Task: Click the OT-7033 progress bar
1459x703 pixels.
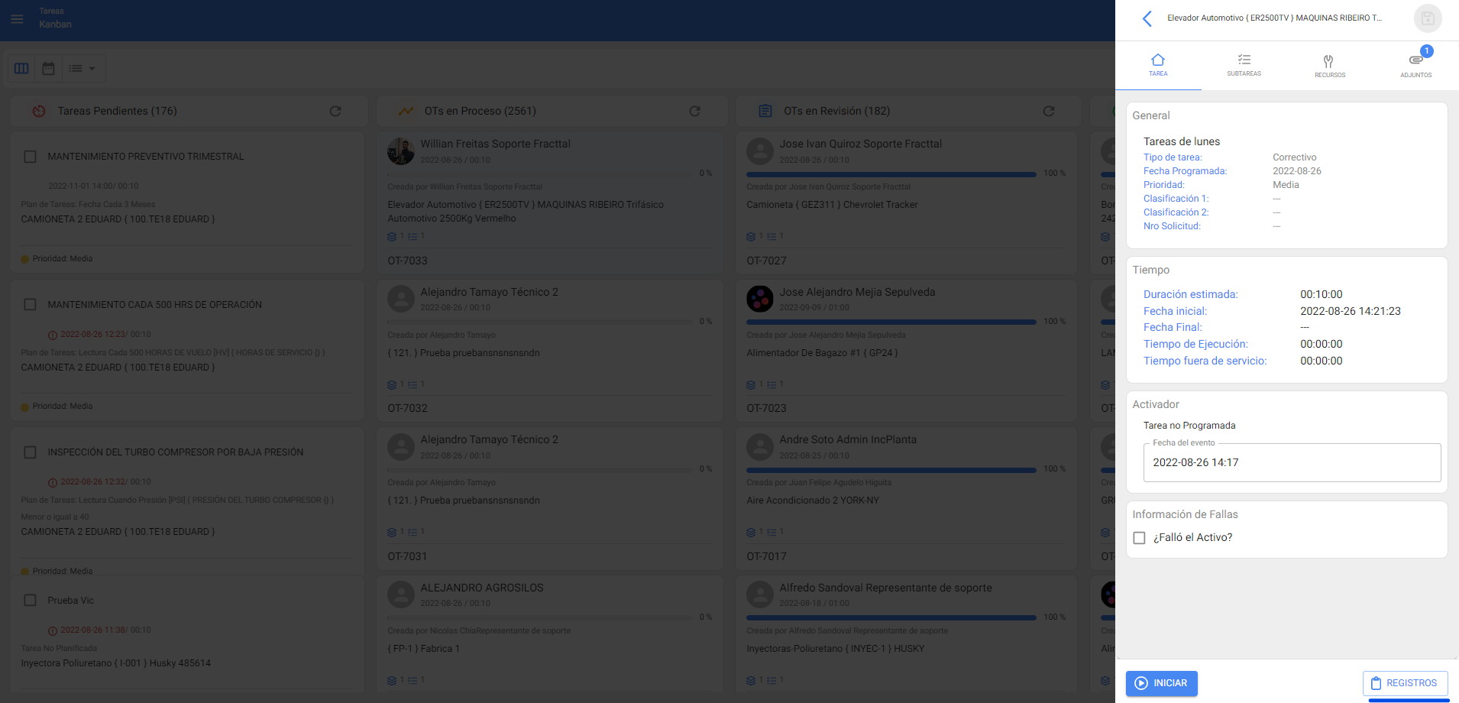Action: 541,173
